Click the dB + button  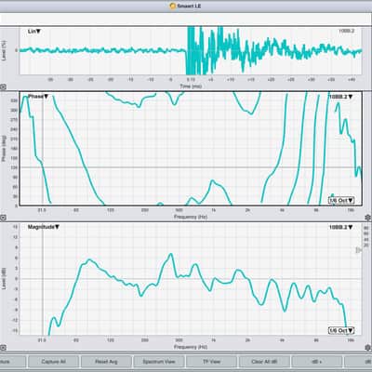(x=317, y=362)
